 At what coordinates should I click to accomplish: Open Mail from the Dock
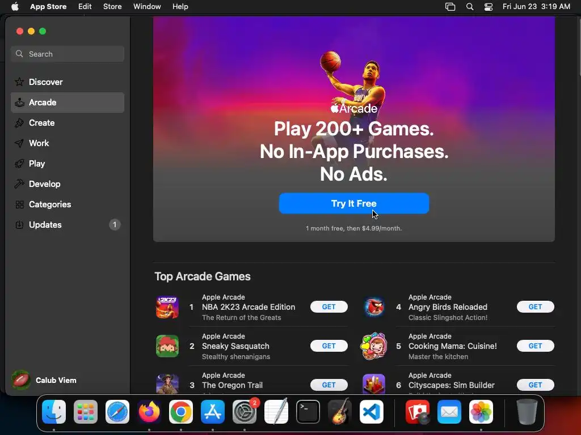pos(449,412)
